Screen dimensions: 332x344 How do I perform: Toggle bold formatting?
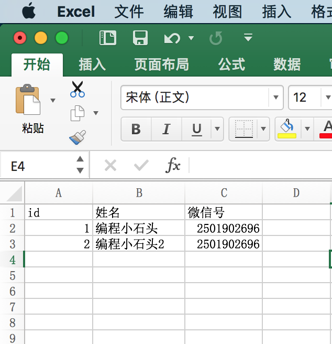point(136,129)
